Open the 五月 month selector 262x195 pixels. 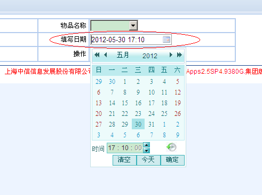pyautogui.click(x=123, y=55)
